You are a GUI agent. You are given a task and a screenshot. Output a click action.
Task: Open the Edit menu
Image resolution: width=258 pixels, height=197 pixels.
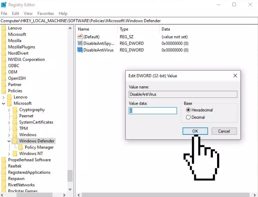click(x=15, y=13)
